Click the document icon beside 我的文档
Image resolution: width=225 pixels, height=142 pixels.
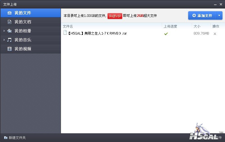point(10,22)
